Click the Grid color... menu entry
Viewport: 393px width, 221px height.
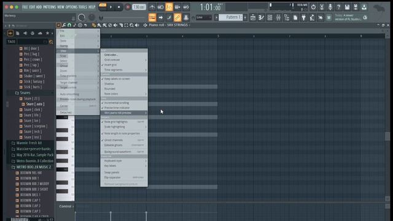124,55
